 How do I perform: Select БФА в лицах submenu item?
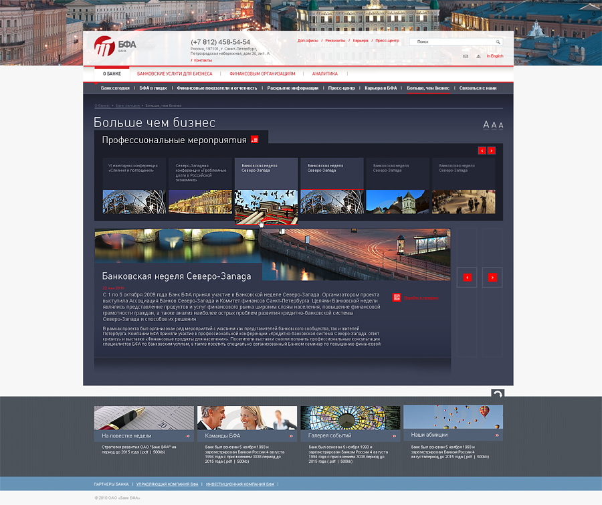tap(153, 88)
